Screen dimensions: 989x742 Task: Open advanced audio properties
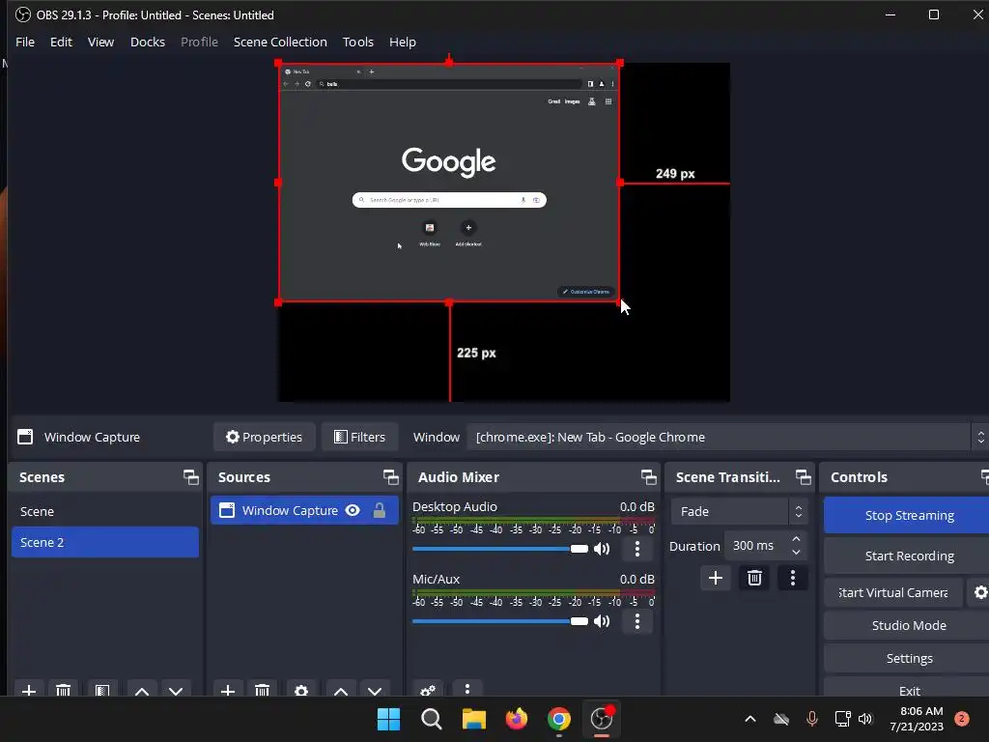click(x=428, y=690)
